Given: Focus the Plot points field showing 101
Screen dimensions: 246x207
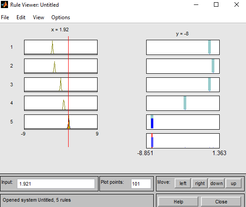Looking at the screenshot, I should pos(141,184).
